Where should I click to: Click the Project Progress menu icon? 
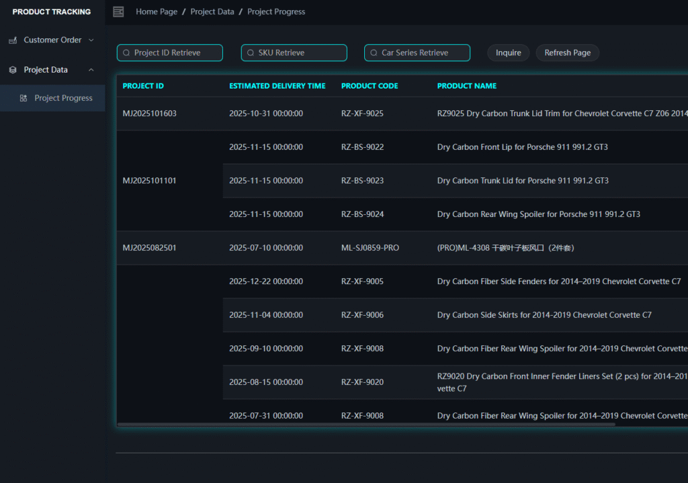[24, 98]
